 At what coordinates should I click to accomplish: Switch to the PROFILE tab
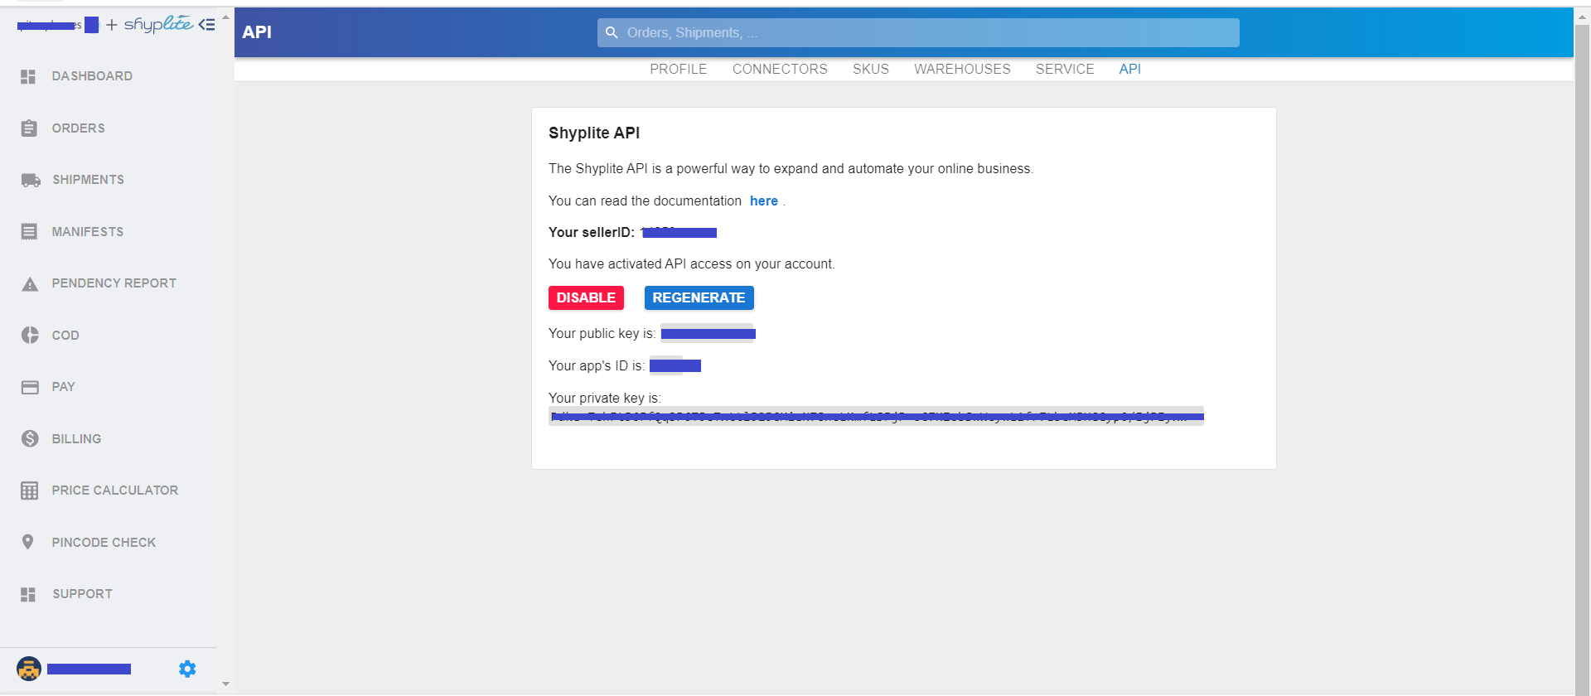point(679,69)
